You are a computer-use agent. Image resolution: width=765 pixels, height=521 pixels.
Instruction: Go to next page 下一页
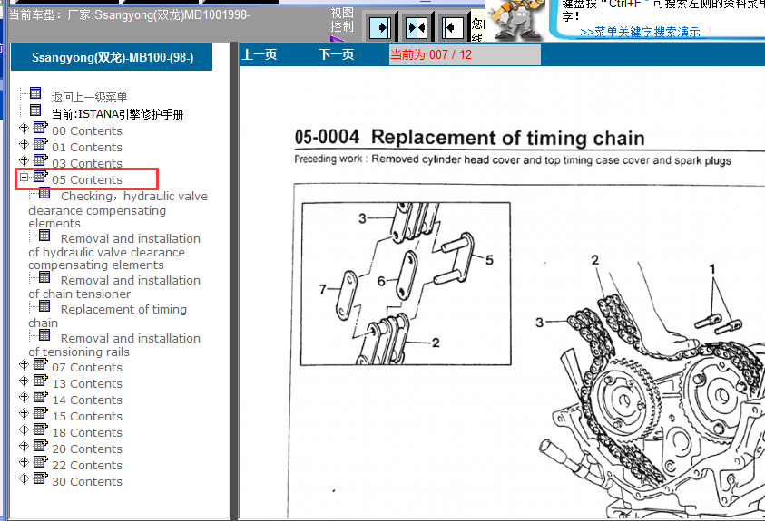pos(336,54)
